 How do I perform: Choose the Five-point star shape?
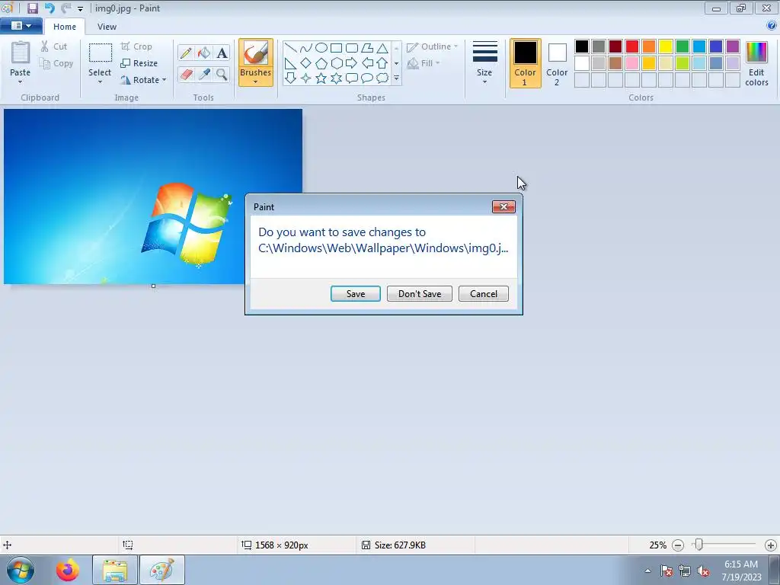click(x=321, y=78)
